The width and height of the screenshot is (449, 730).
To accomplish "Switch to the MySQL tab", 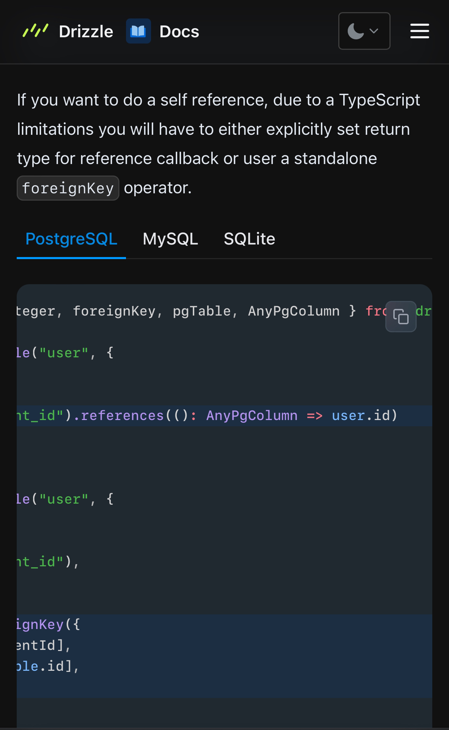I will point(170,239).
